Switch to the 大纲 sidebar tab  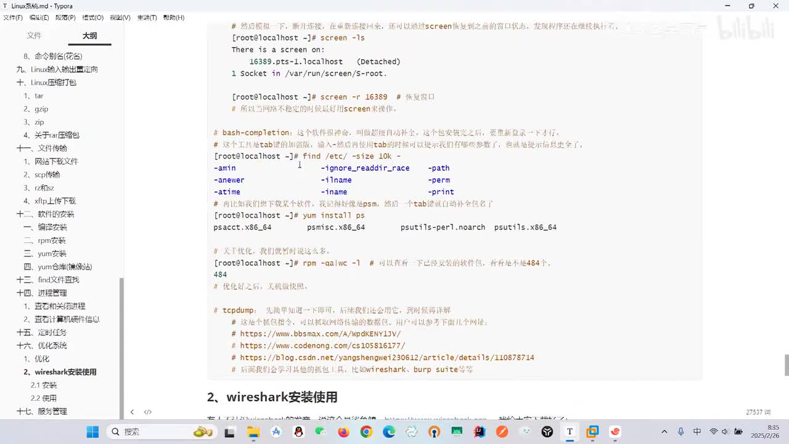click(x=90, y=36)
